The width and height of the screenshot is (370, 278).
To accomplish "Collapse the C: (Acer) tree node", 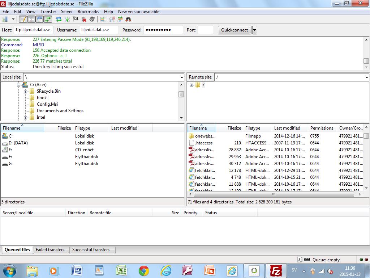I will (x=19, y=85).
